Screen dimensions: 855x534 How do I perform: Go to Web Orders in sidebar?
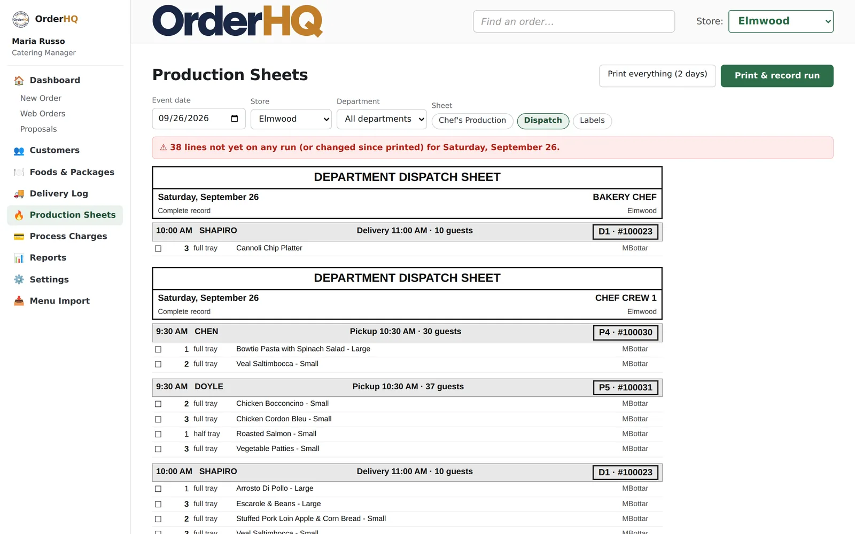click(43, 114)
